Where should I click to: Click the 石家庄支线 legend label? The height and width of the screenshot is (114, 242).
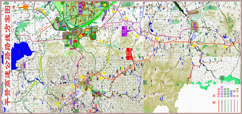(222, 92)
